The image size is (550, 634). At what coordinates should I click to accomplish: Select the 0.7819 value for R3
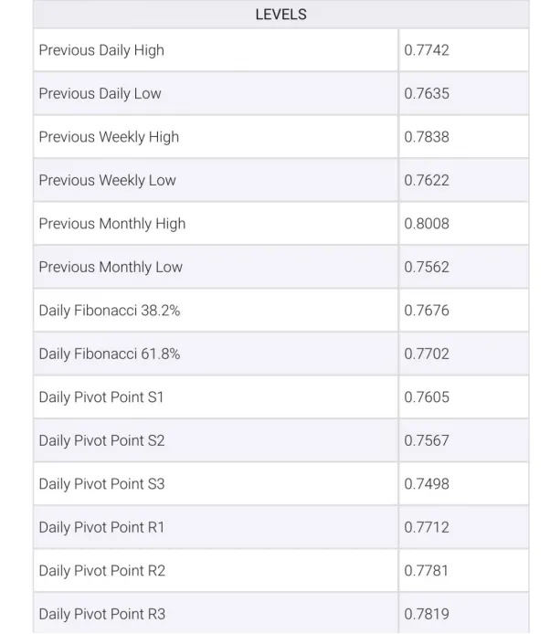(427, 614)
